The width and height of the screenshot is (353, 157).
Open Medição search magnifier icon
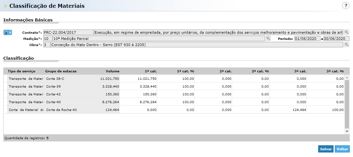click(x=268, y=38)
